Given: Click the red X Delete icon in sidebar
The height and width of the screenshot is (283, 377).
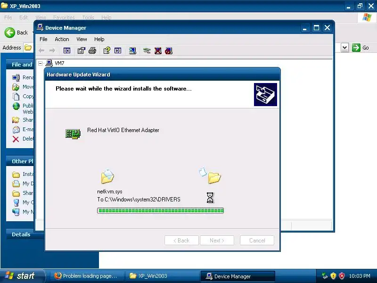Looking at the screenshot, I should tap(16, 139).
